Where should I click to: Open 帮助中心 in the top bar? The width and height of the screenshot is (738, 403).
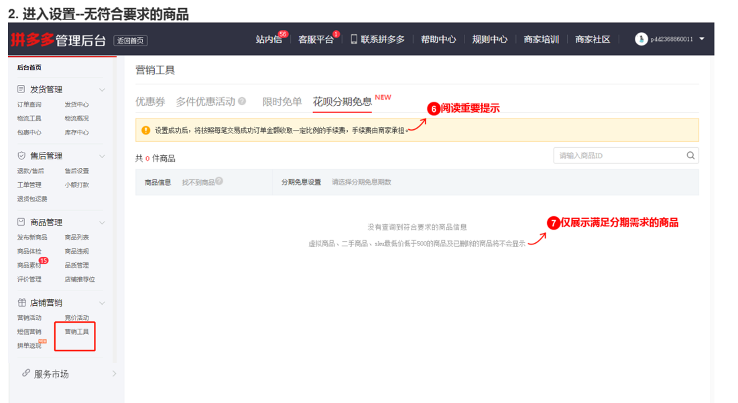coord(438,39)
